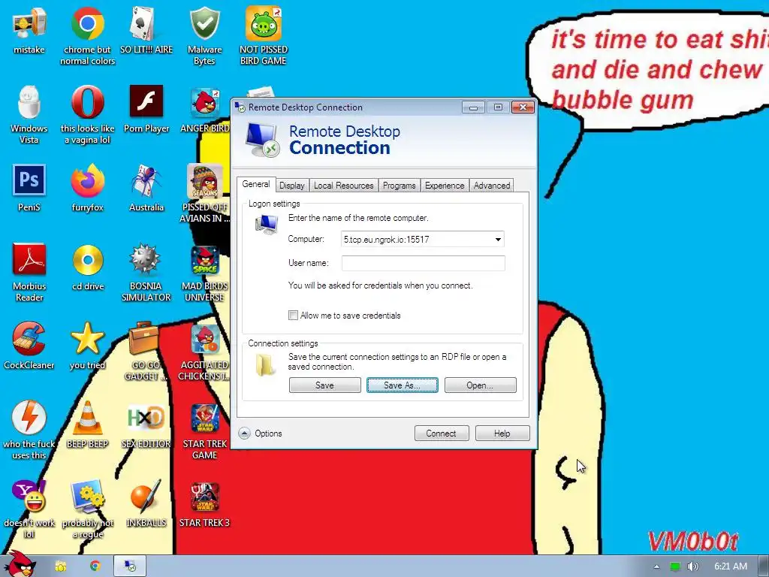Click the Help button
The height and width of the screenshot is (577, 769).
[502, 434]
